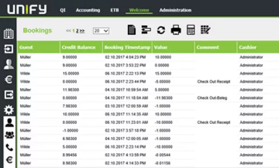This screenshot has width=279, height=168.
Task: Open the calendar icon in sidebar
Action: click(x=8, y=33)
